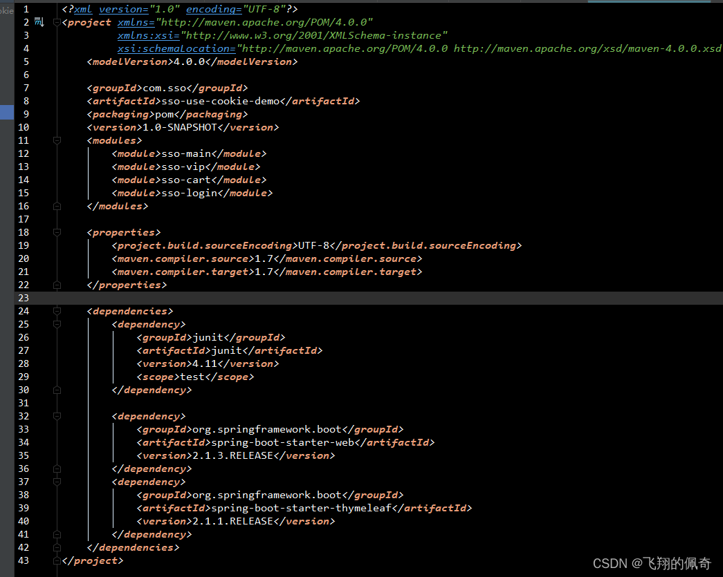Click the sso-main module entry
The width and height of the screenshot is (723, 577).
click(x=186, y=153)
